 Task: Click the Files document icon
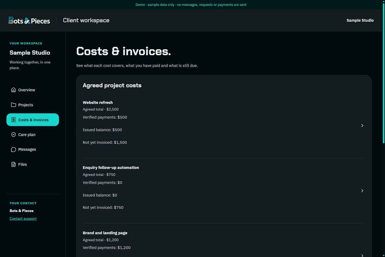(13, 164)
